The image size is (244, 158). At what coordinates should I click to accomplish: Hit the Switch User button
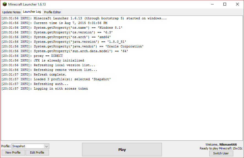[x=221, y=153]
